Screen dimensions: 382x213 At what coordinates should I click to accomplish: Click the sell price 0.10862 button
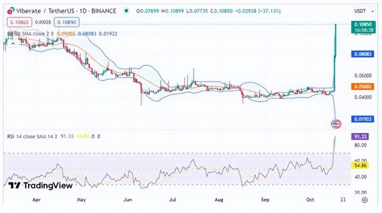point(19,22)
